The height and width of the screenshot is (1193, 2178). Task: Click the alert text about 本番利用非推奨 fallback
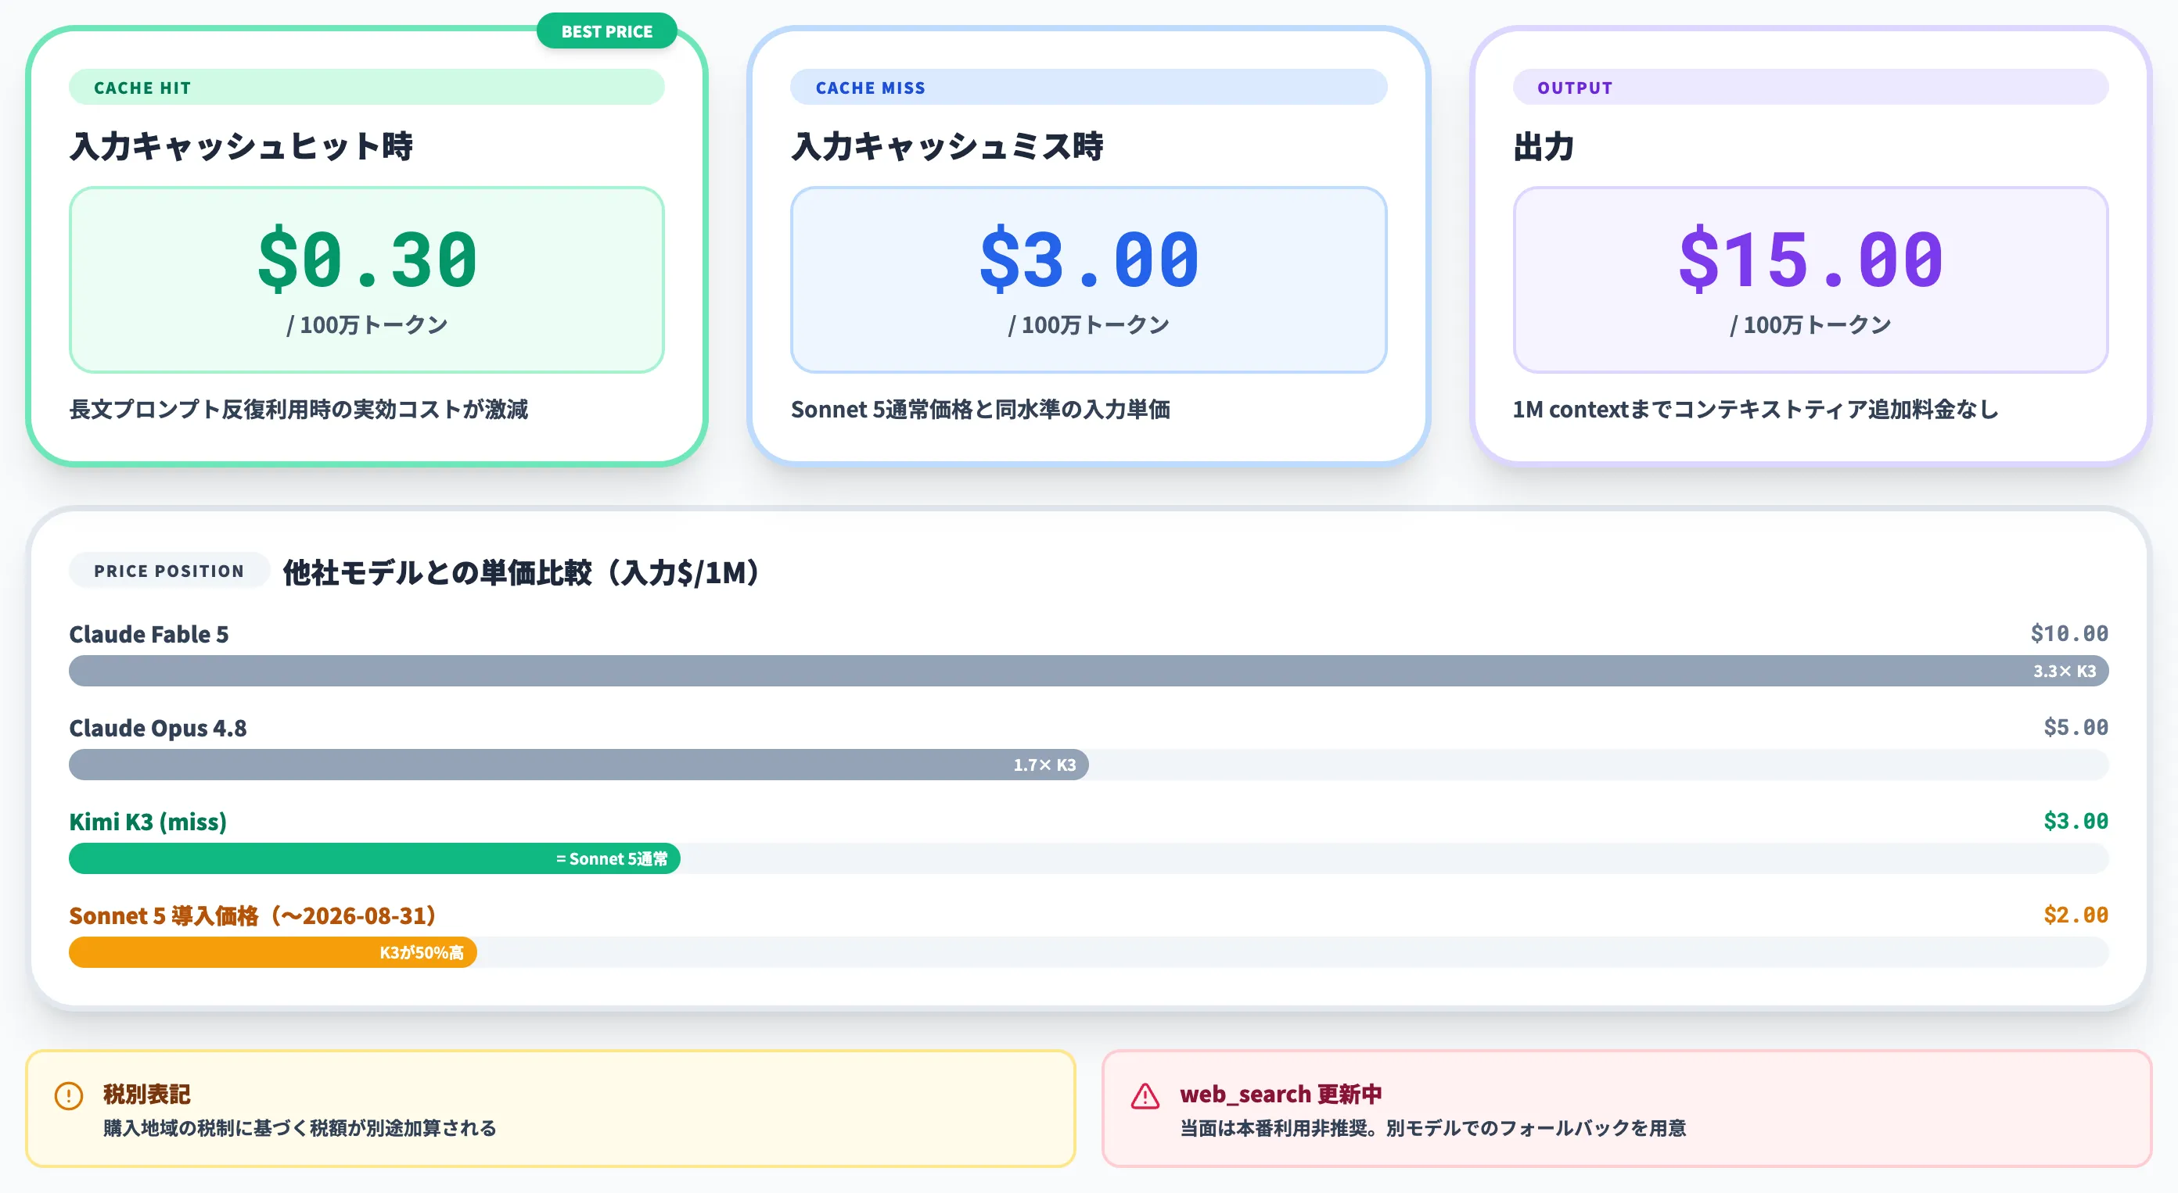coord(1432,1128)
